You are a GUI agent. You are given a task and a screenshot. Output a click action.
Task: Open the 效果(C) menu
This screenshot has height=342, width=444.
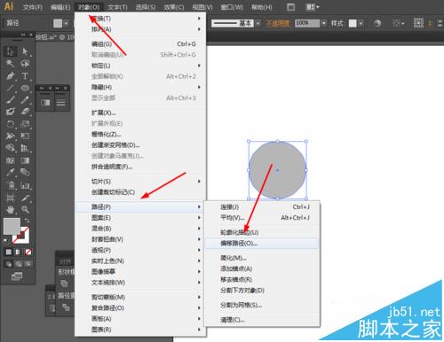click(174, 7)
